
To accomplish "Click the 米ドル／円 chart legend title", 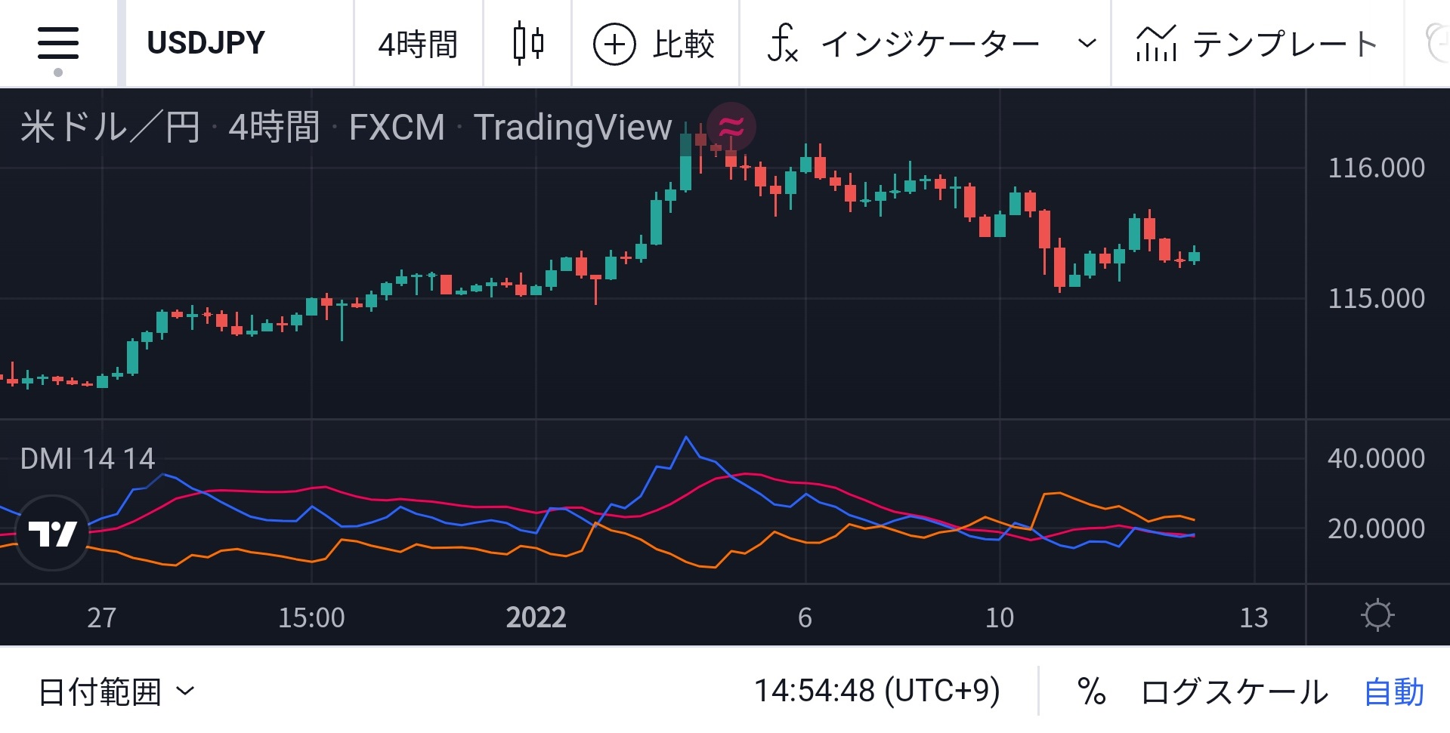I will [x=110, y=127].
